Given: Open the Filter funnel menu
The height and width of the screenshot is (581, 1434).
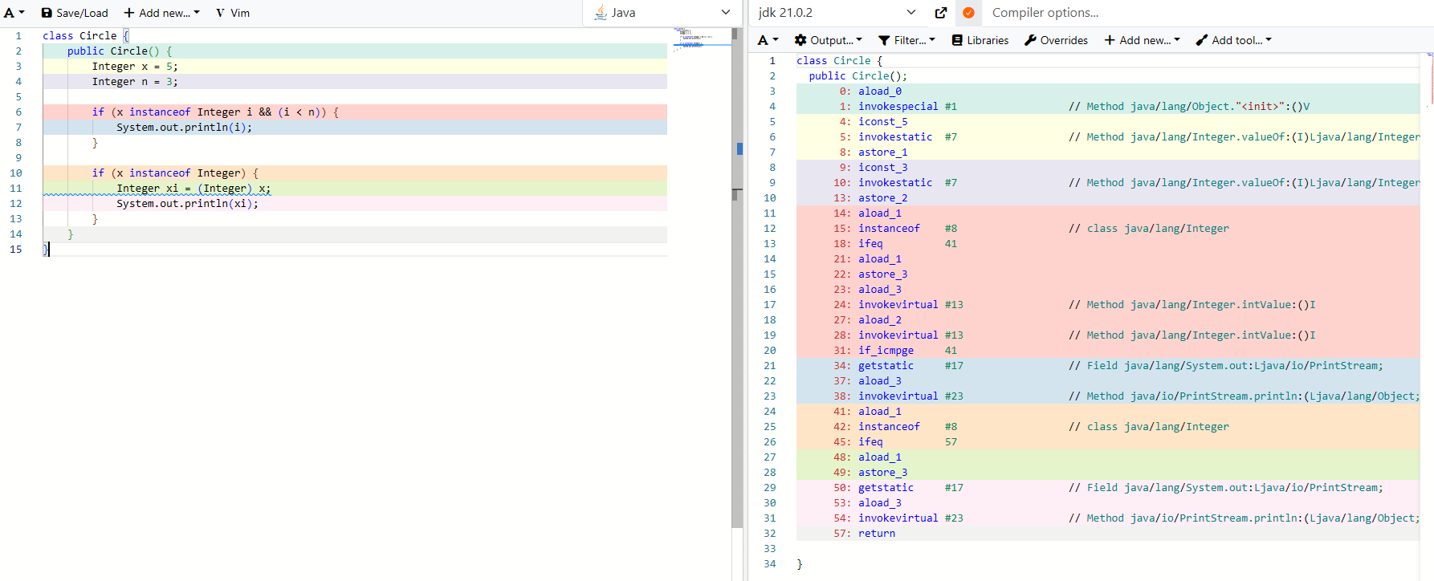Looking at the screenshot, I should pyautogui.click(x=906, y=40).
